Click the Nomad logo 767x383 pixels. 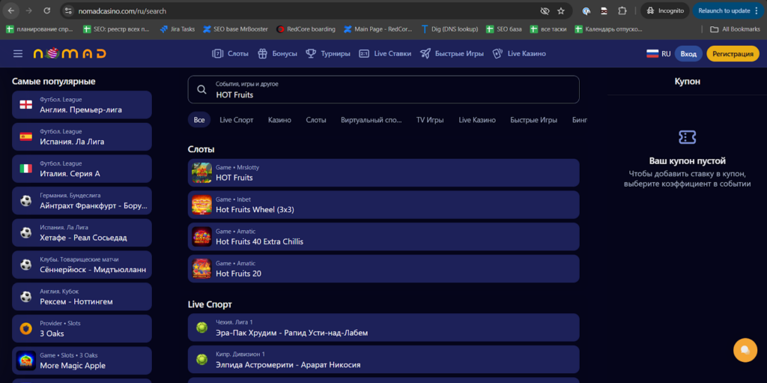[x=70, y=54]
